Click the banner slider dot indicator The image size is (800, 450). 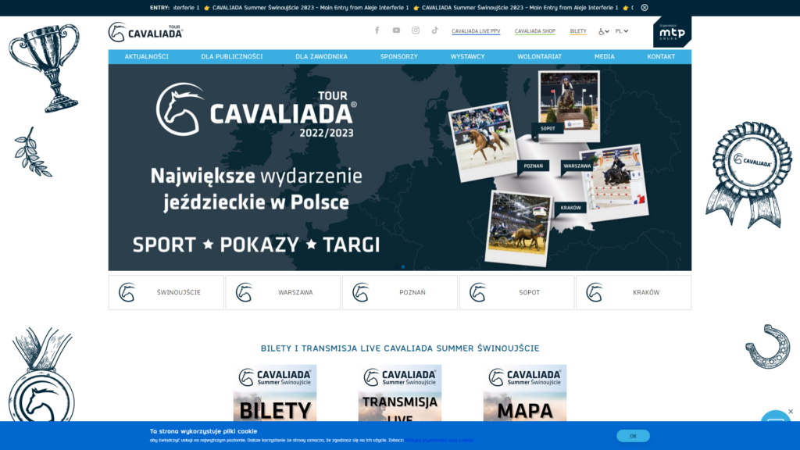(x=403, y=267)
